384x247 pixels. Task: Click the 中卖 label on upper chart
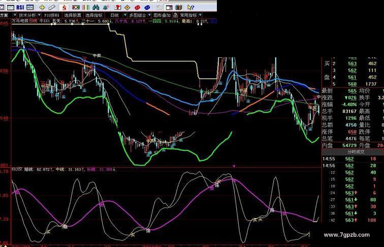coord(97,55)
